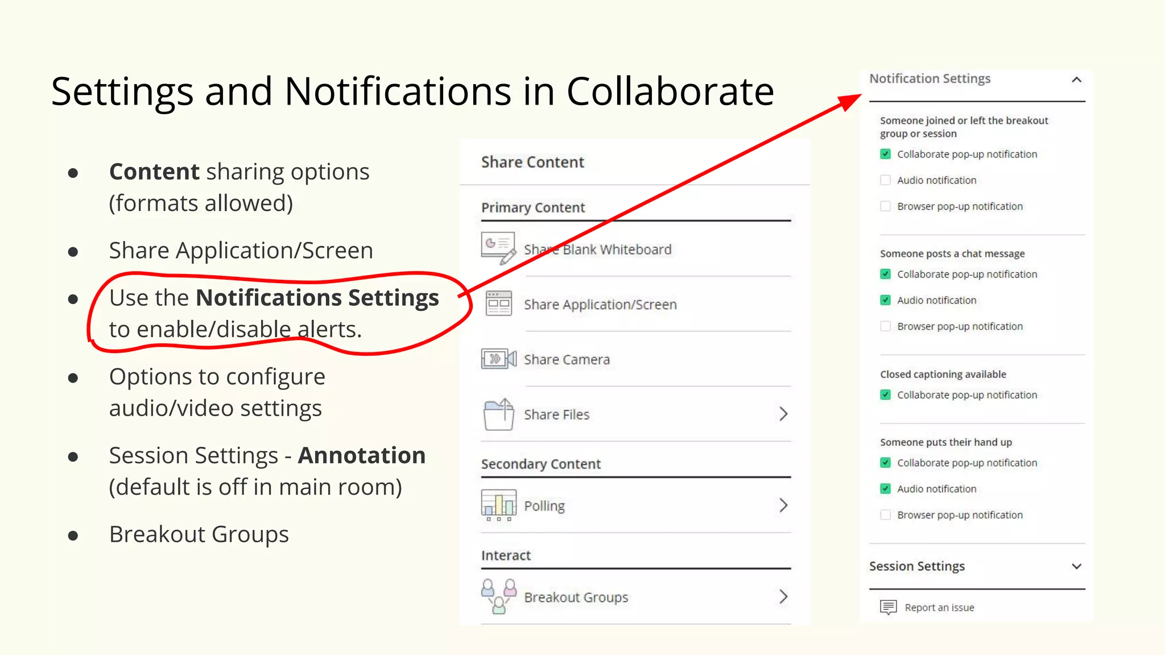Click the Notification Settings heading

click(x=929, y=78)
